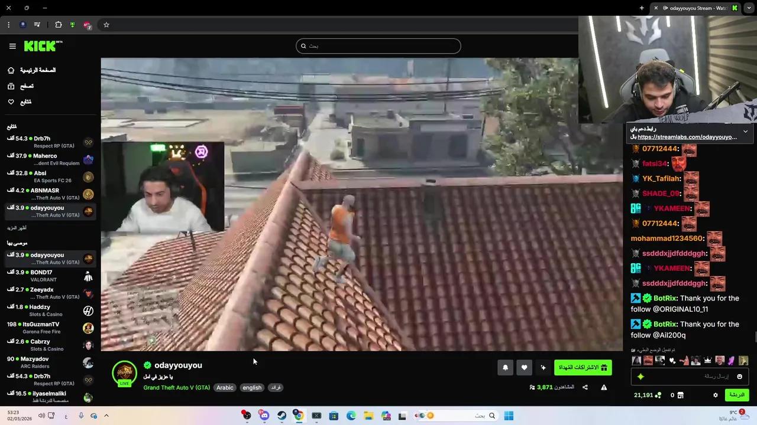Open ilyaselmaliki channel in sidebar
The image size is (757, 425).
point(50,397)
